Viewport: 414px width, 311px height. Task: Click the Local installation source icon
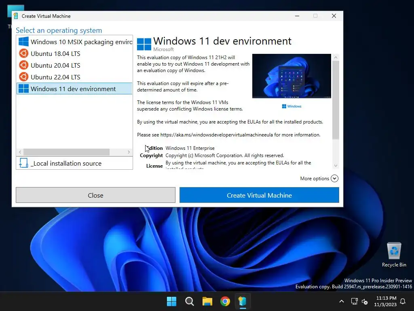pos(23,163)
